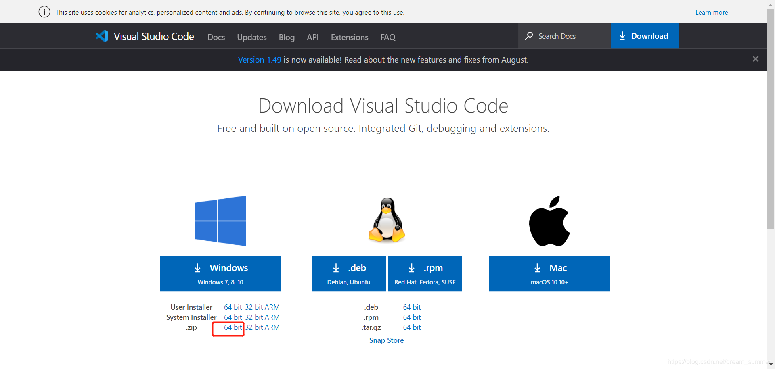Click the search magnifier icon
Image resolution: width=775 pixels, height=369 pixels.
click(529, 36)
